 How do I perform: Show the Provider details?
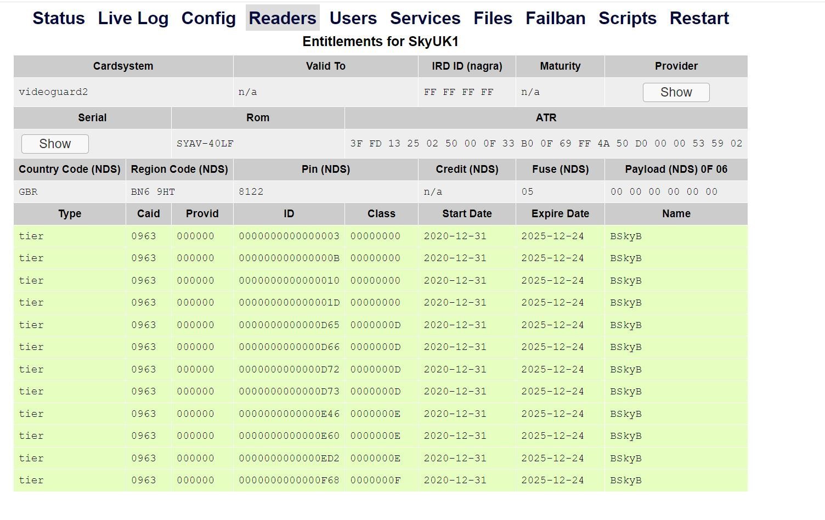[x=676, y=92]
